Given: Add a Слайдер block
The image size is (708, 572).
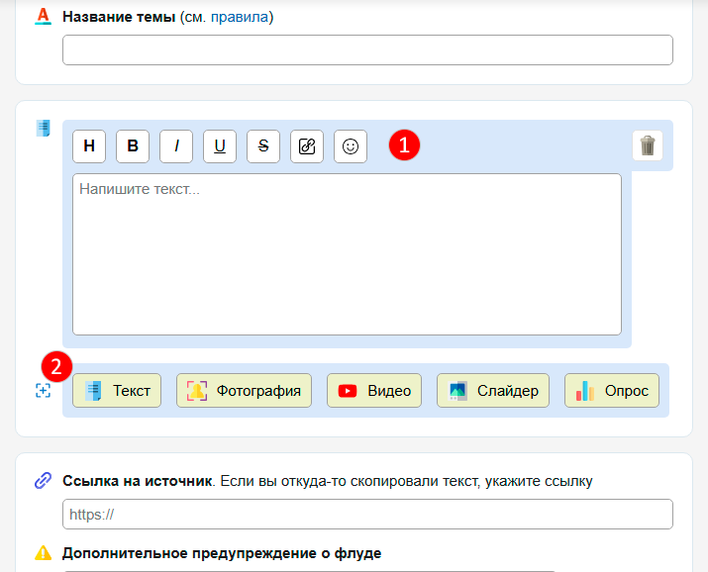Looking at the screenshot, I should pos(493,390).
